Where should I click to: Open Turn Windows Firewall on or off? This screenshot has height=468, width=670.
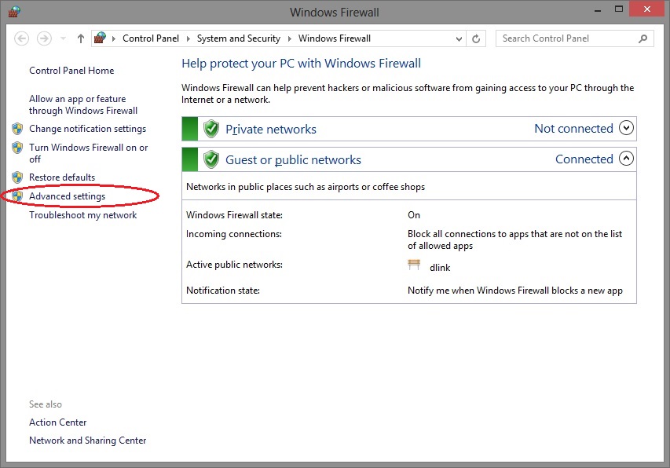[89, 153]
